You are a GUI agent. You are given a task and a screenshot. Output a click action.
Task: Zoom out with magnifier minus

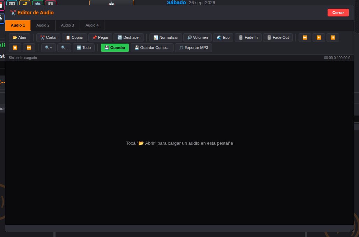click(64, 48)
